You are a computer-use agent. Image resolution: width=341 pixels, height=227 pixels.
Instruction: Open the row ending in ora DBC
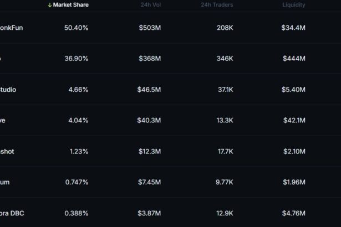[x=12, y=213]
